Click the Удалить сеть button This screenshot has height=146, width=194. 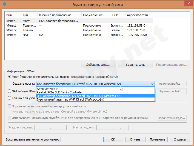pyautogui.click(x=135, y=65)
